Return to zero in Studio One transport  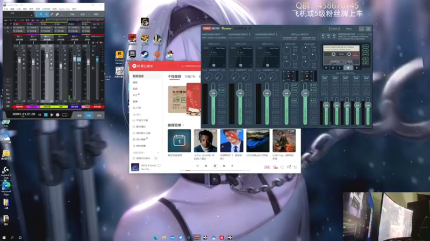(39, 115)
